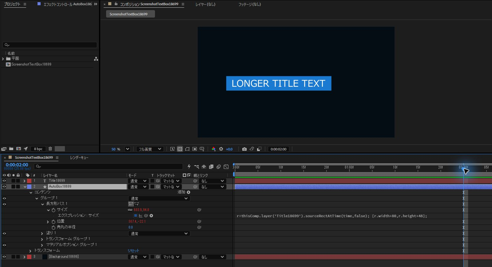
Task: Hide the AutoBox18699 layer
Action: [x=4, y=187]
